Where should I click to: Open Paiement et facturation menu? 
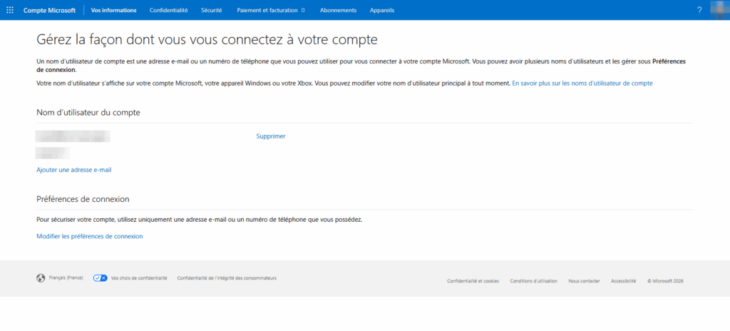[x=267, y=10]
